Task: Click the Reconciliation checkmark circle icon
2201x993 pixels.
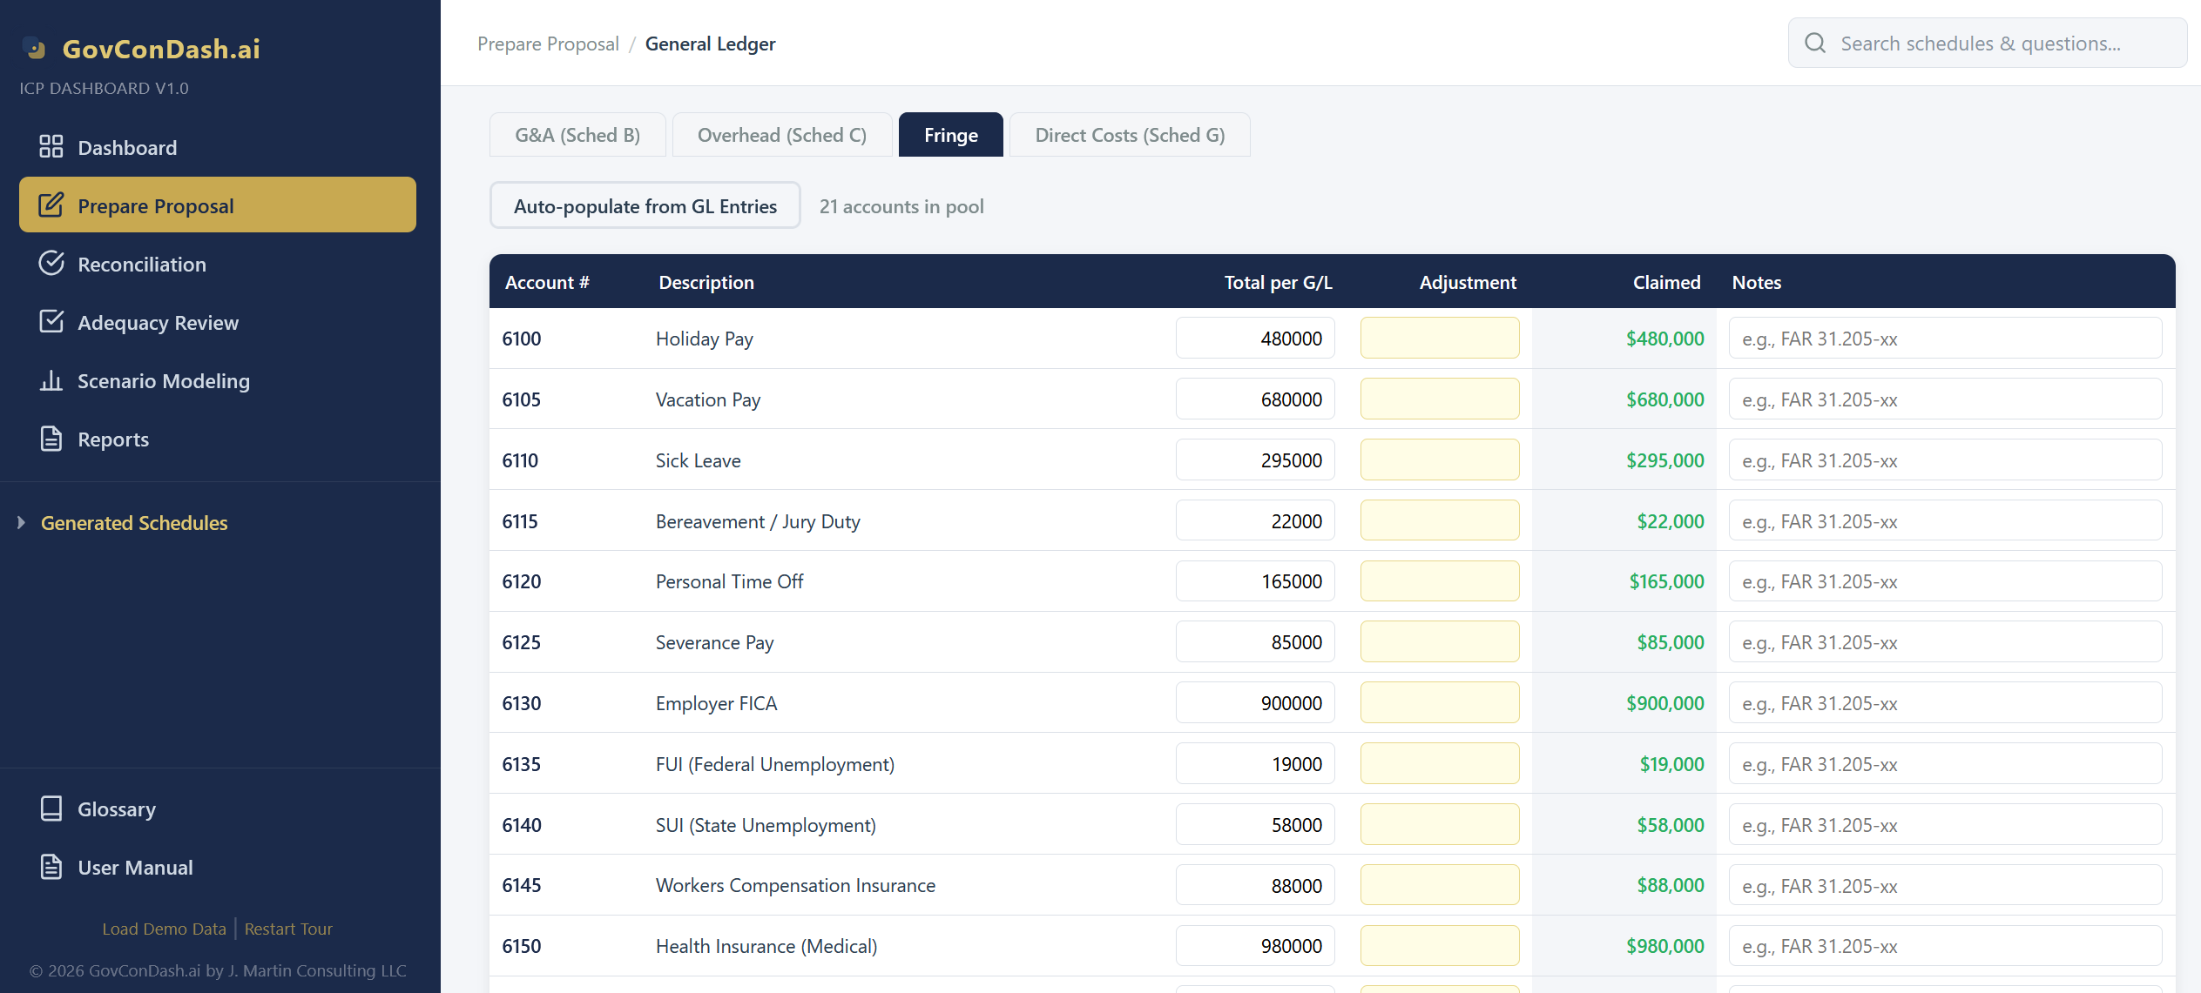Action: (51, 264)
